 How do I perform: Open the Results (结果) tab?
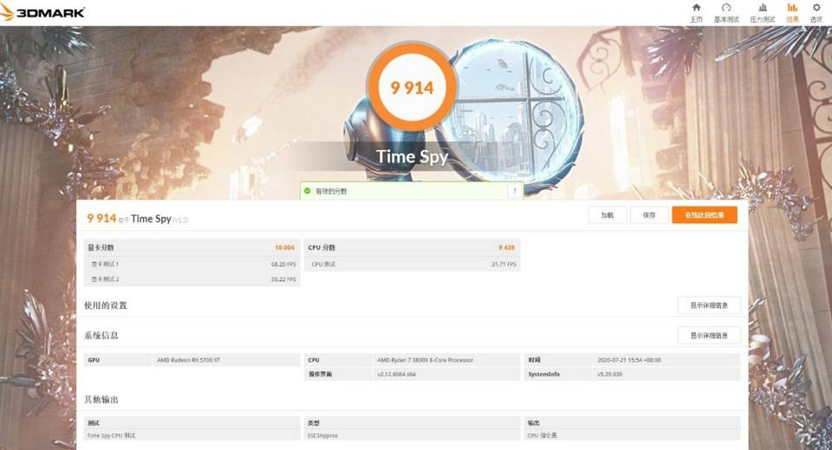pyautogui.click(x=792, y=13)
